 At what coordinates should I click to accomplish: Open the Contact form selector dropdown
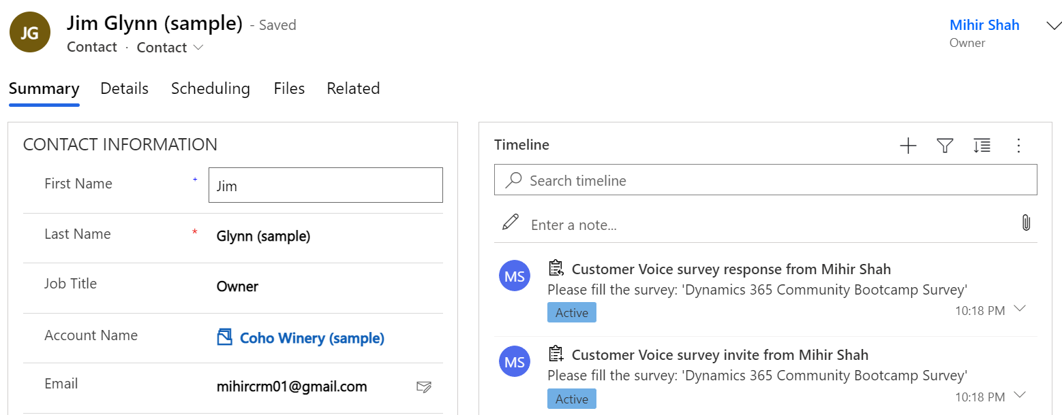pos(170,48)
